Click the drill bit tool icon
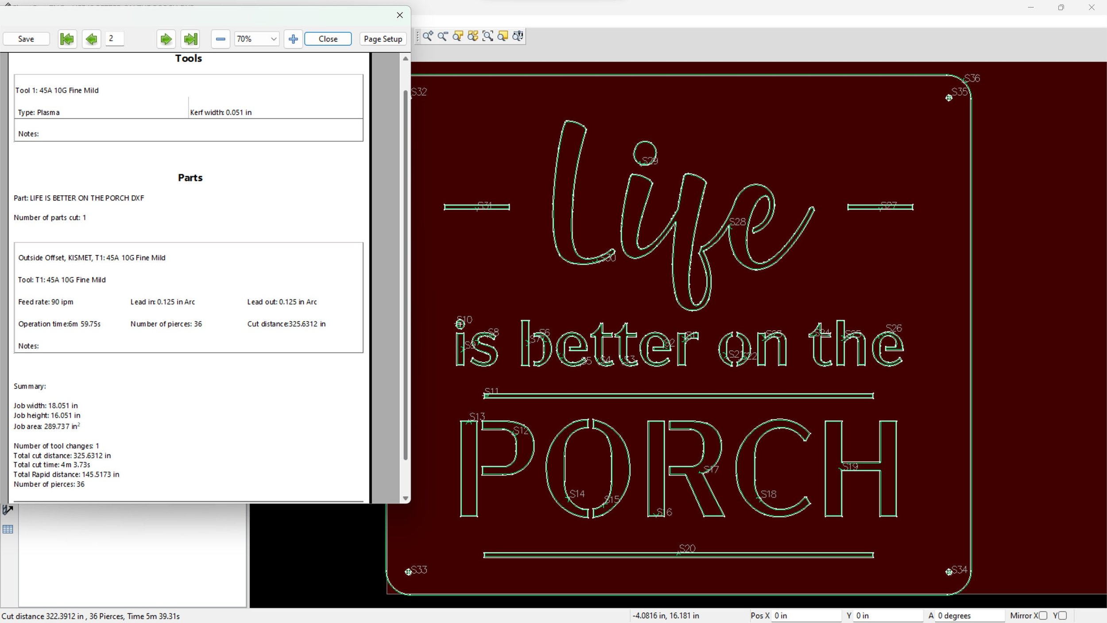The image size is (1107, 623). click(8, 510)
